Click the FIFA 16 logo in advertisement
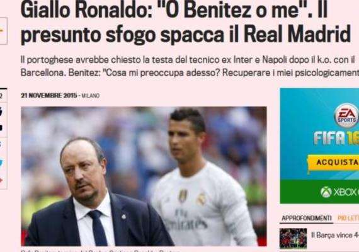 coord(336,138)
